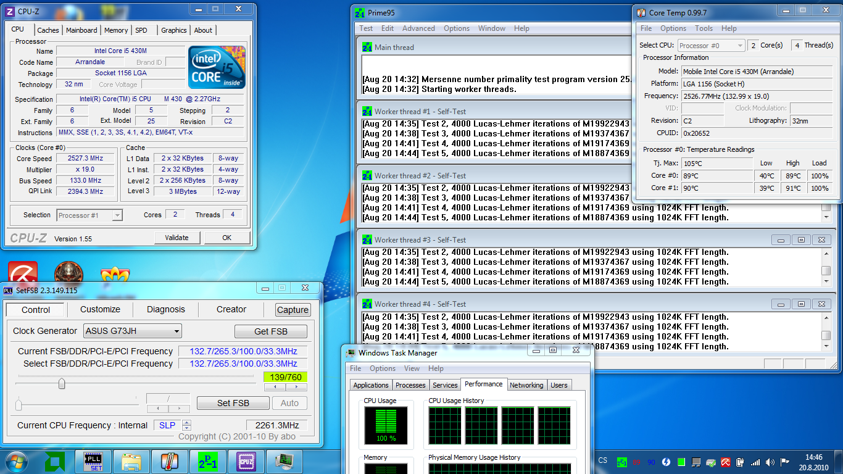Open the Mainboard tab in CPU-Z

81,30
